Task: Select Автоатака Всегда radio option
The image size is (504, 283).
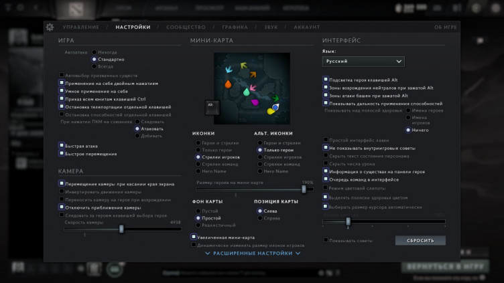Action: point(94,67)
